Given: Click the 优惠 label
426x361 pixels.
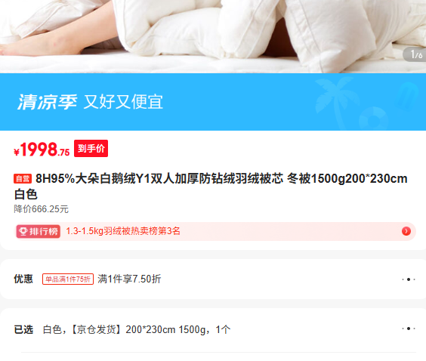Looking at the screenshot, I should click(23, 279).
